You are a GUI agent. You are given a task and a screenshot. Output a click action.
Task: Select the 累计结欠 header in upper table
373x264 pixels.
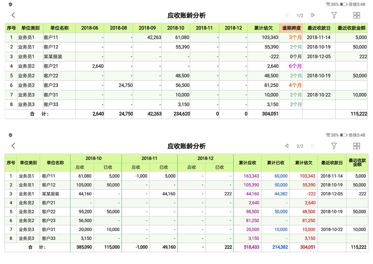pos(263,28)
